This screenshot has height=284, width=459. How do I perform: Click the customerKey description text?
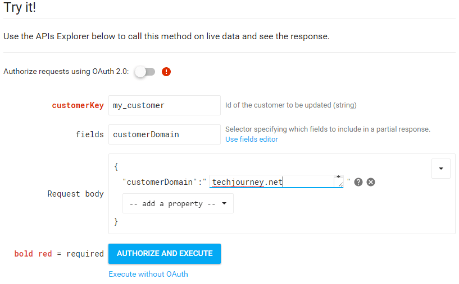tap(290, 105)
